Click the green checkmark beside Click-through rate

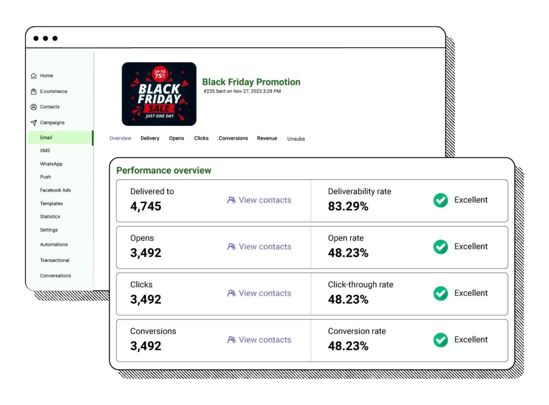(x=440, y=294)
